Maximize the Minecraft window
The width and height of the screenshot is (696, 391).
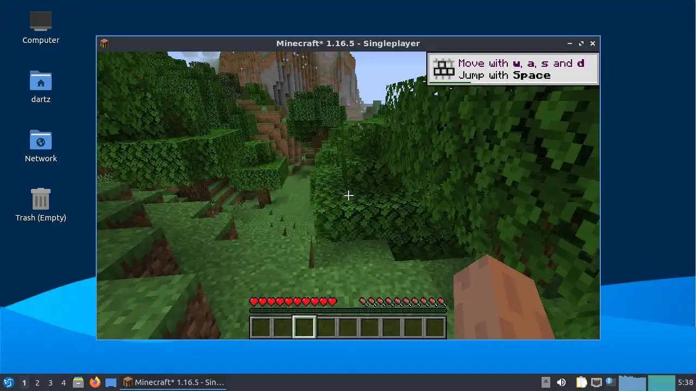tap(581, 43)
